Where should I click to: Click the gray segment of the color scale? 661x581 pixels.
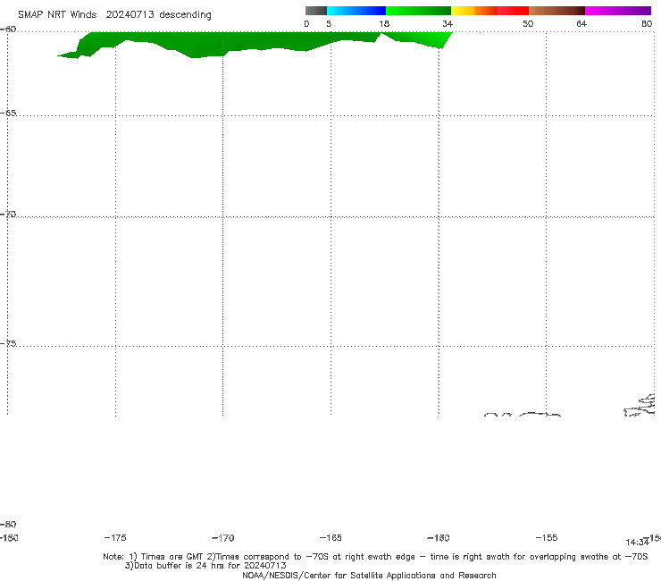[315, 11]
